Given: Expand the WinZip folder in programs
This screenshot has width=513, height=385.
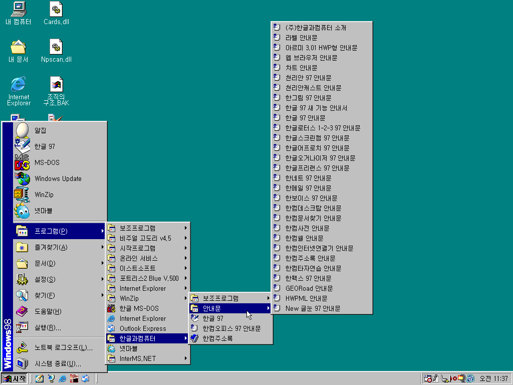Looking at the screenshot, I should (x=148, y=298).
